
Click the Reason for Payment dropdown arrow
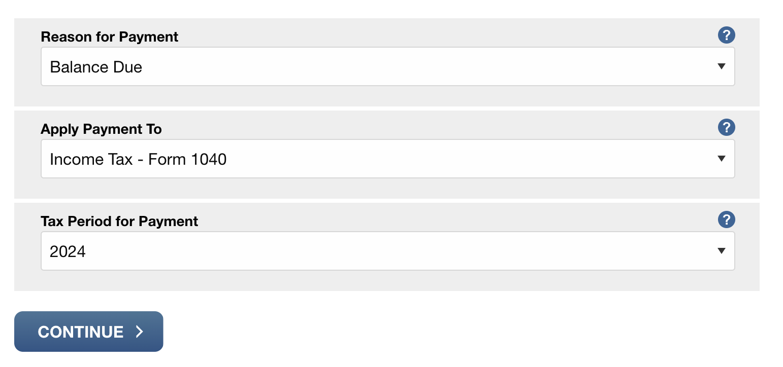click(721, 66)
